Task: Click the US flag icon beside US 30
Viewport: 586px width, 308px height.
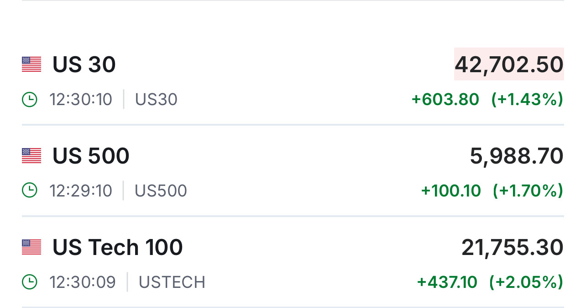Action: pos(31,64)
